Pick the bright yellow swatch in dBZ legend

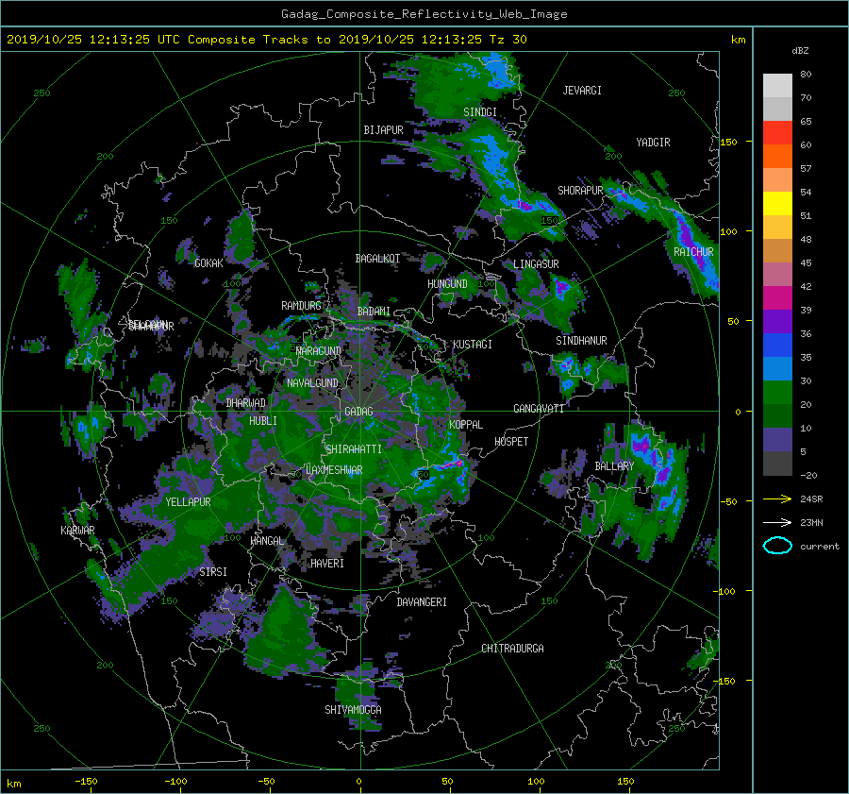click(x=777, y=203)
